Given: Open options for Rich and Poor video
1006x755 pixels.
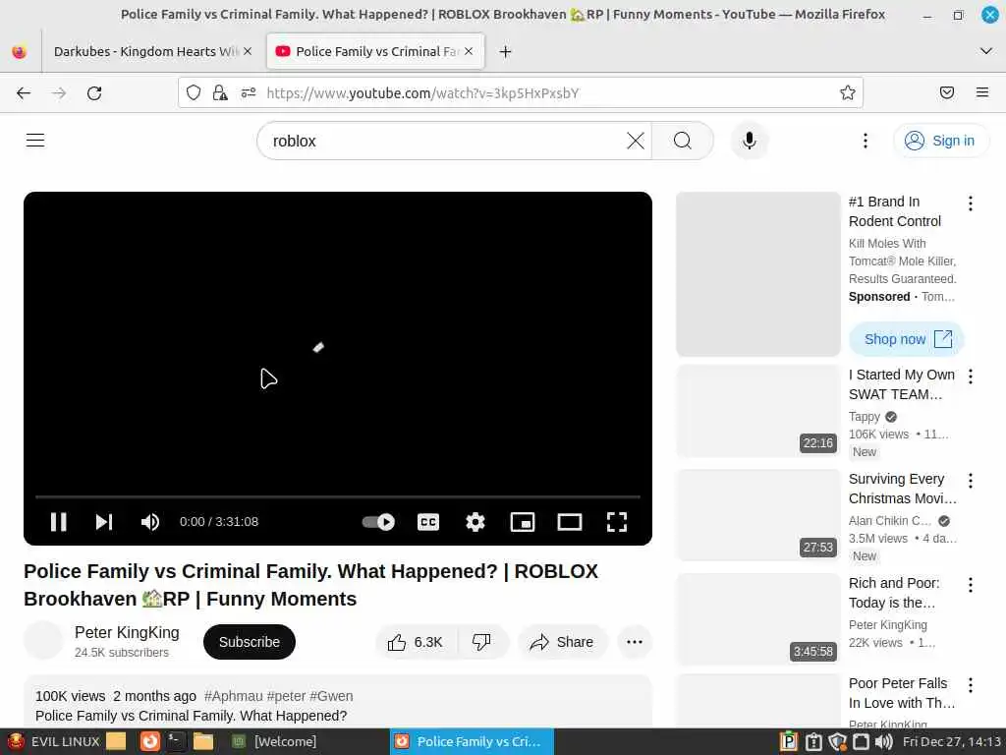Looking at the screenshot, I should [970, 584].
